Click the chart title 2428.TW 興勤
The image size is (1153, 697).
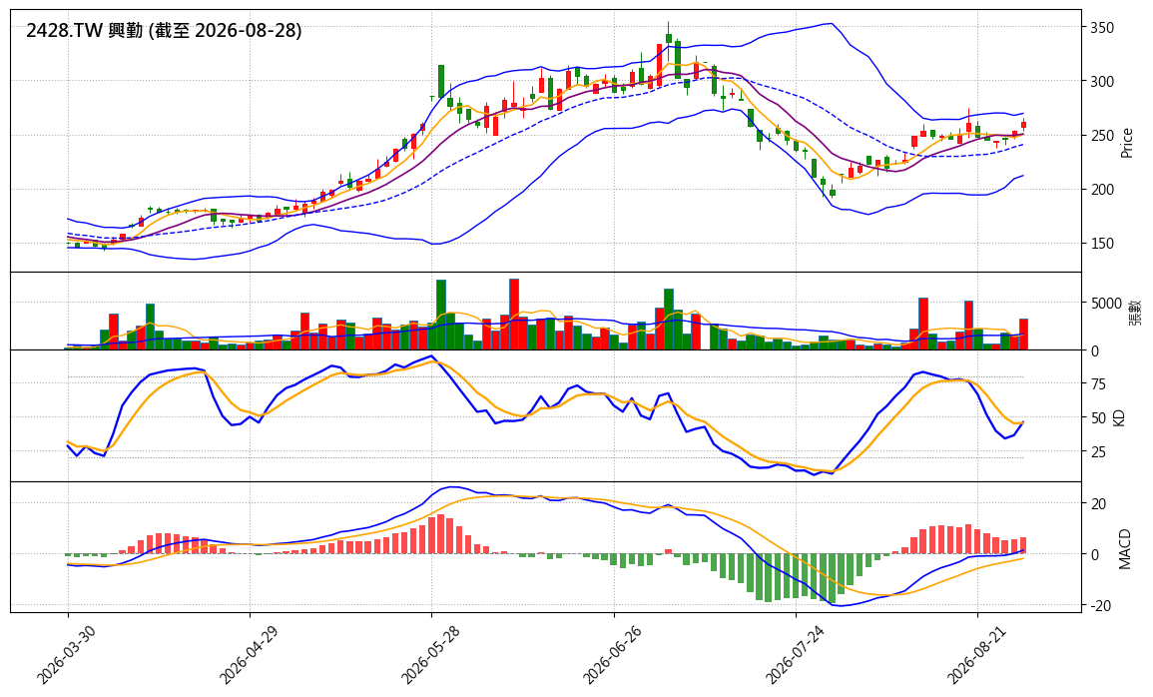(x=85, y=31)
